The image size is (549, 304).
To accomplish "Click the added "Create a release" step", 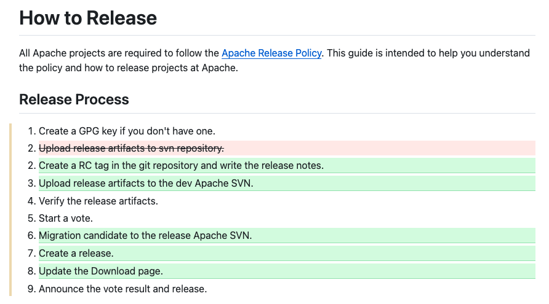I will 76,253.
